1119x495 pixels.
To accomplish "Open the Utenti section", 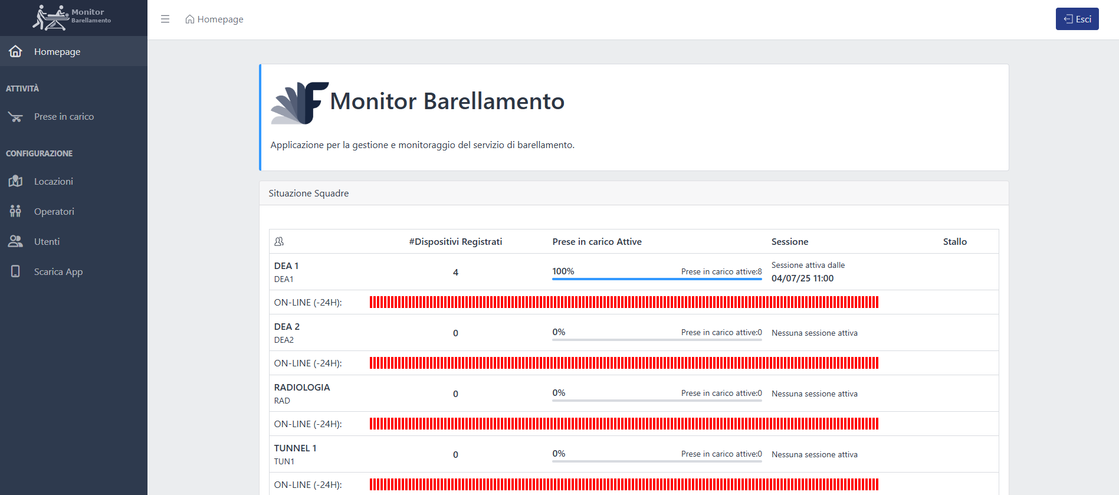I will click(x=74, y=241).
